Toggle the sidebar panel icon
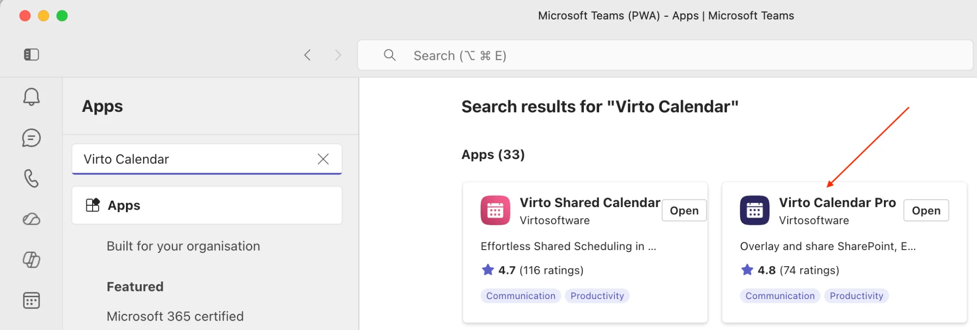The image size is (977, 330). [31, 55]
